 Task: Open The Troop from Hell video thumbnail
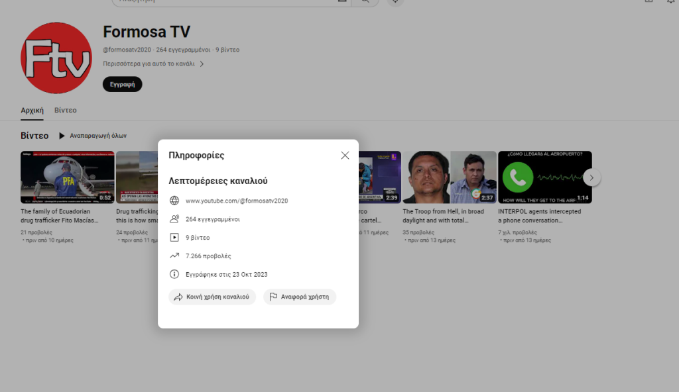pos(450,177)
